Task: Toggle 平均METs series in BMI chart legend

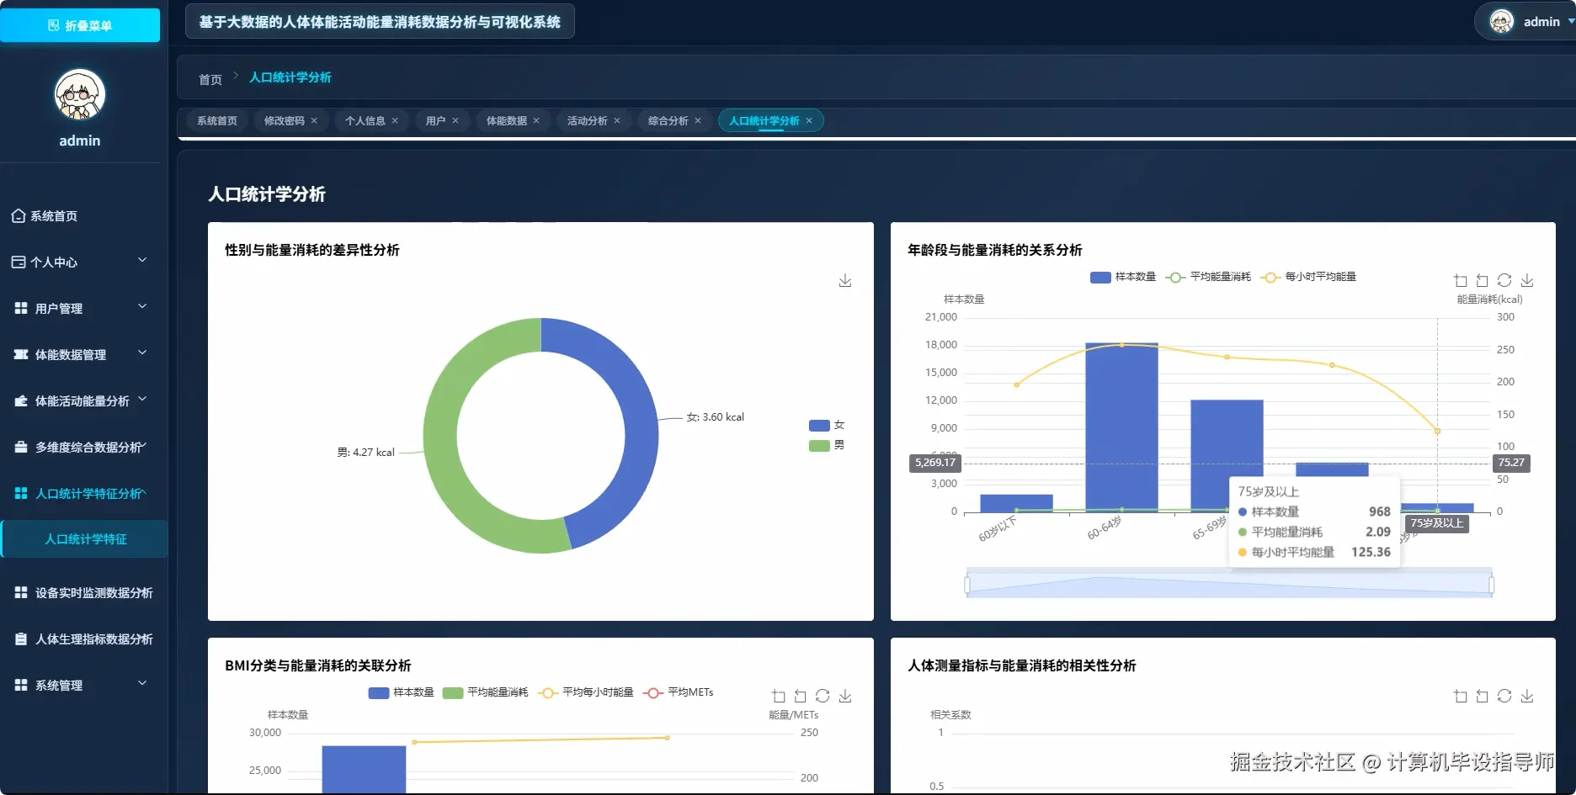Action: [679, 692]
